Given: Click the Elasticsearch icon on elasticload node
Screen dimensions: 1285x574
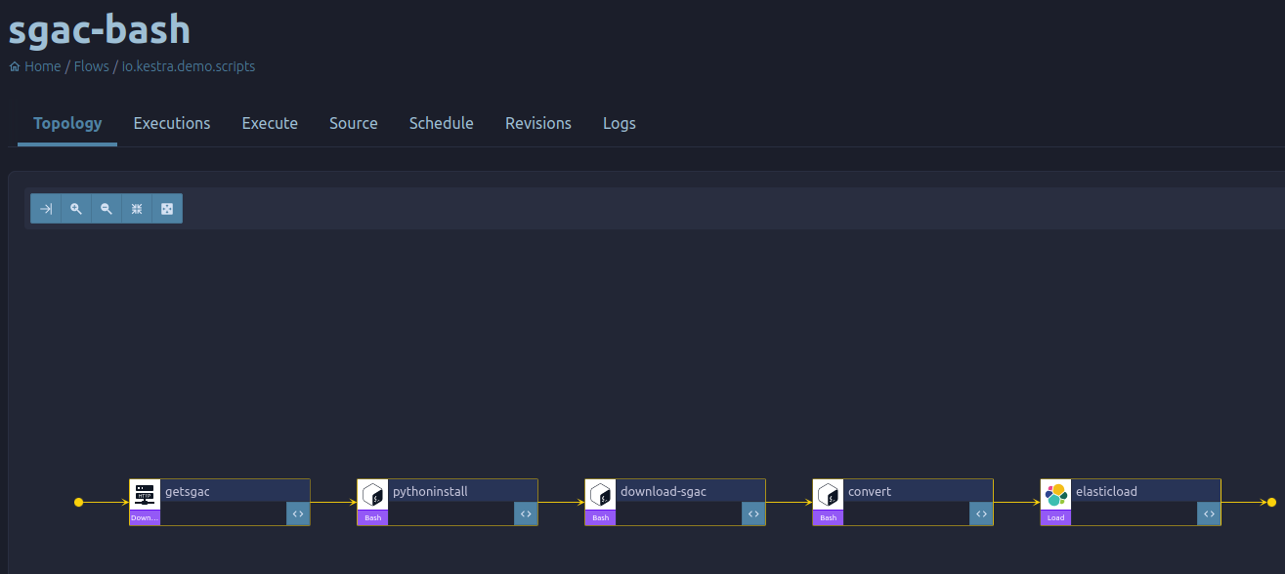Looking at the screenshot, I should point(1055,494).
